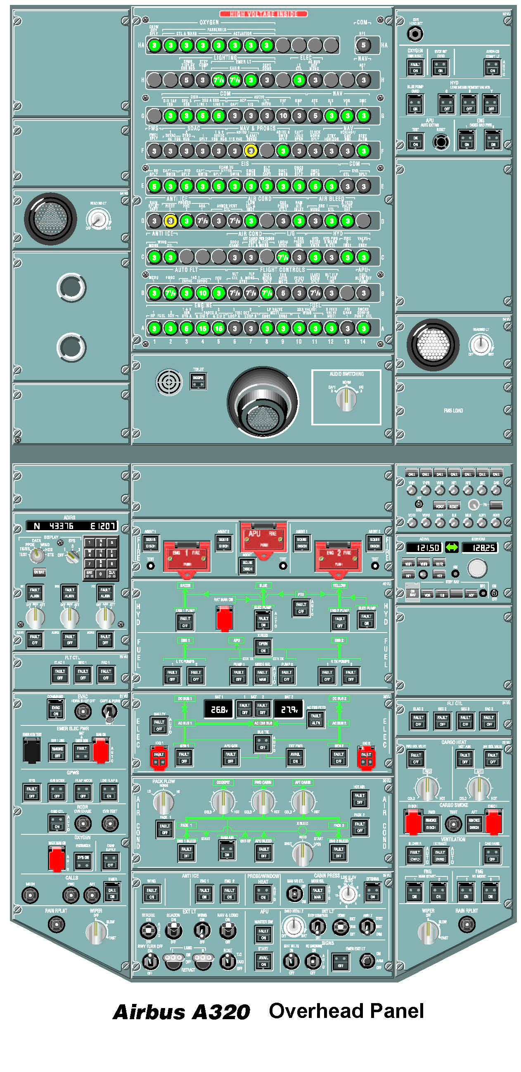Toggle L TK PUMPS 1 pushbutton
521x1072 pixels.
pos(172,676)
